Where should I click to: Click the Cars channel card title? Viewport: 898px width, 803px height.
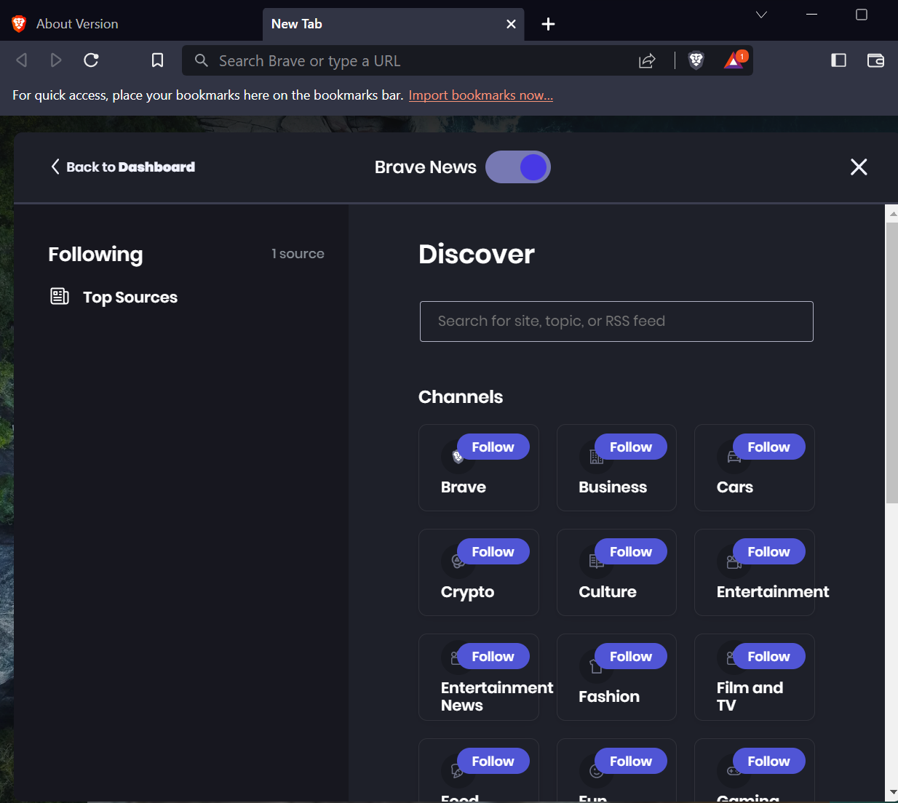[735, 487]
